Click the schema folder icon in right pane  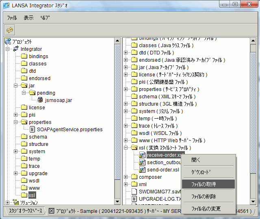pos(134,96)
